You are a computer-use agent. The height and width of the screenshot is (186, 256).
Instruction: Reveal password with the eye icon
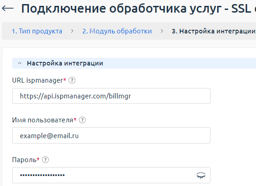click(201, 175)
